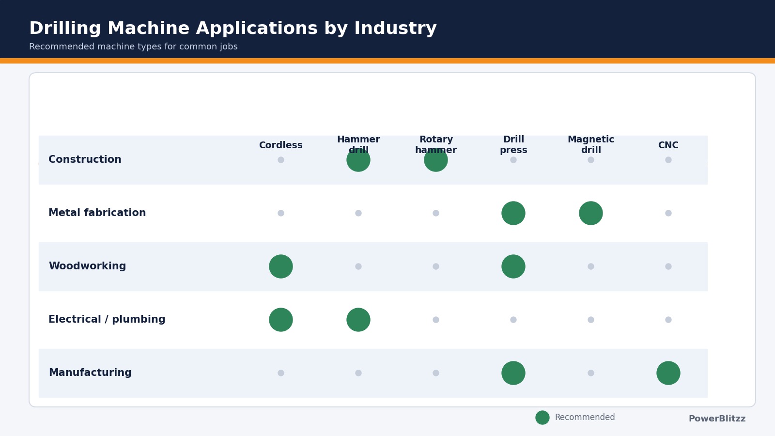Image resolution: width=775 pixels, height=436 pixels.
Task: Click Construction's gray Cordless dot
Action: pos(281,160)
